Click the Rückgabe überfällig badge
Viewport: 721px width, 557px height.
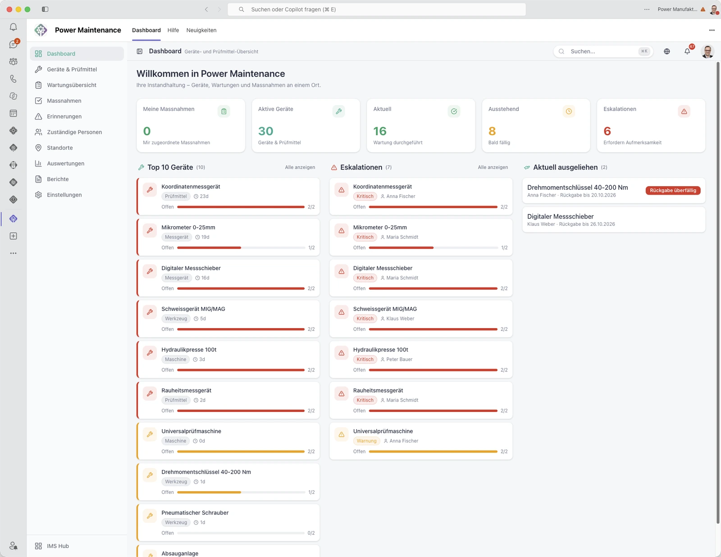(673, 191)
